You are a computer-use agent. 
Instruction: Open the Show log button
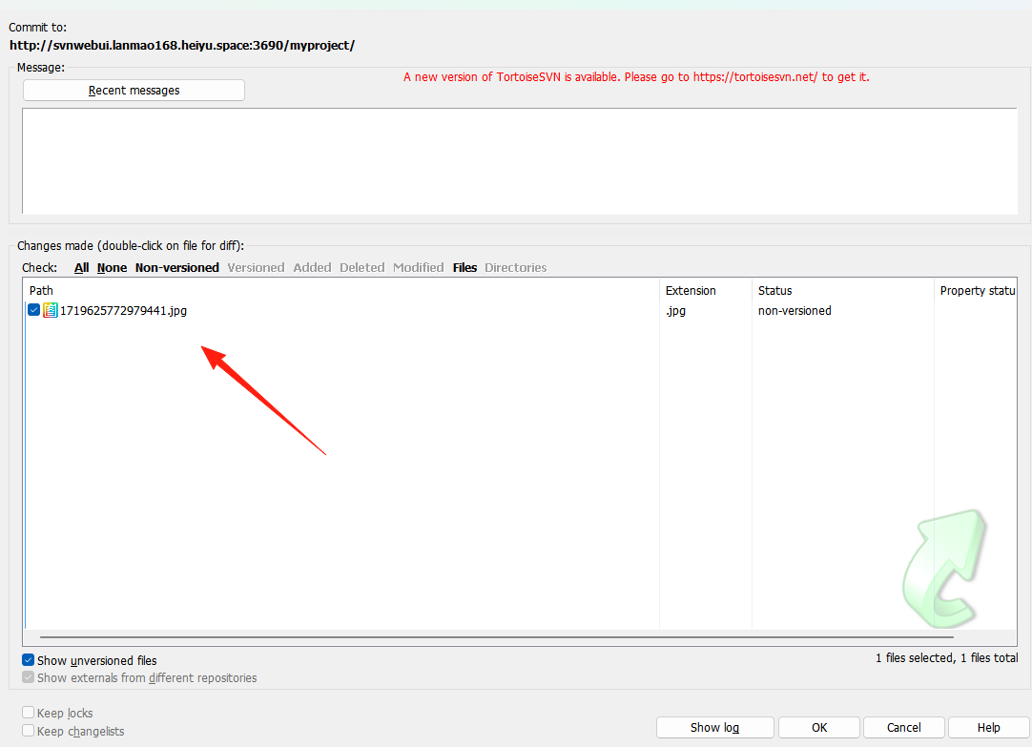pos(714,727)
